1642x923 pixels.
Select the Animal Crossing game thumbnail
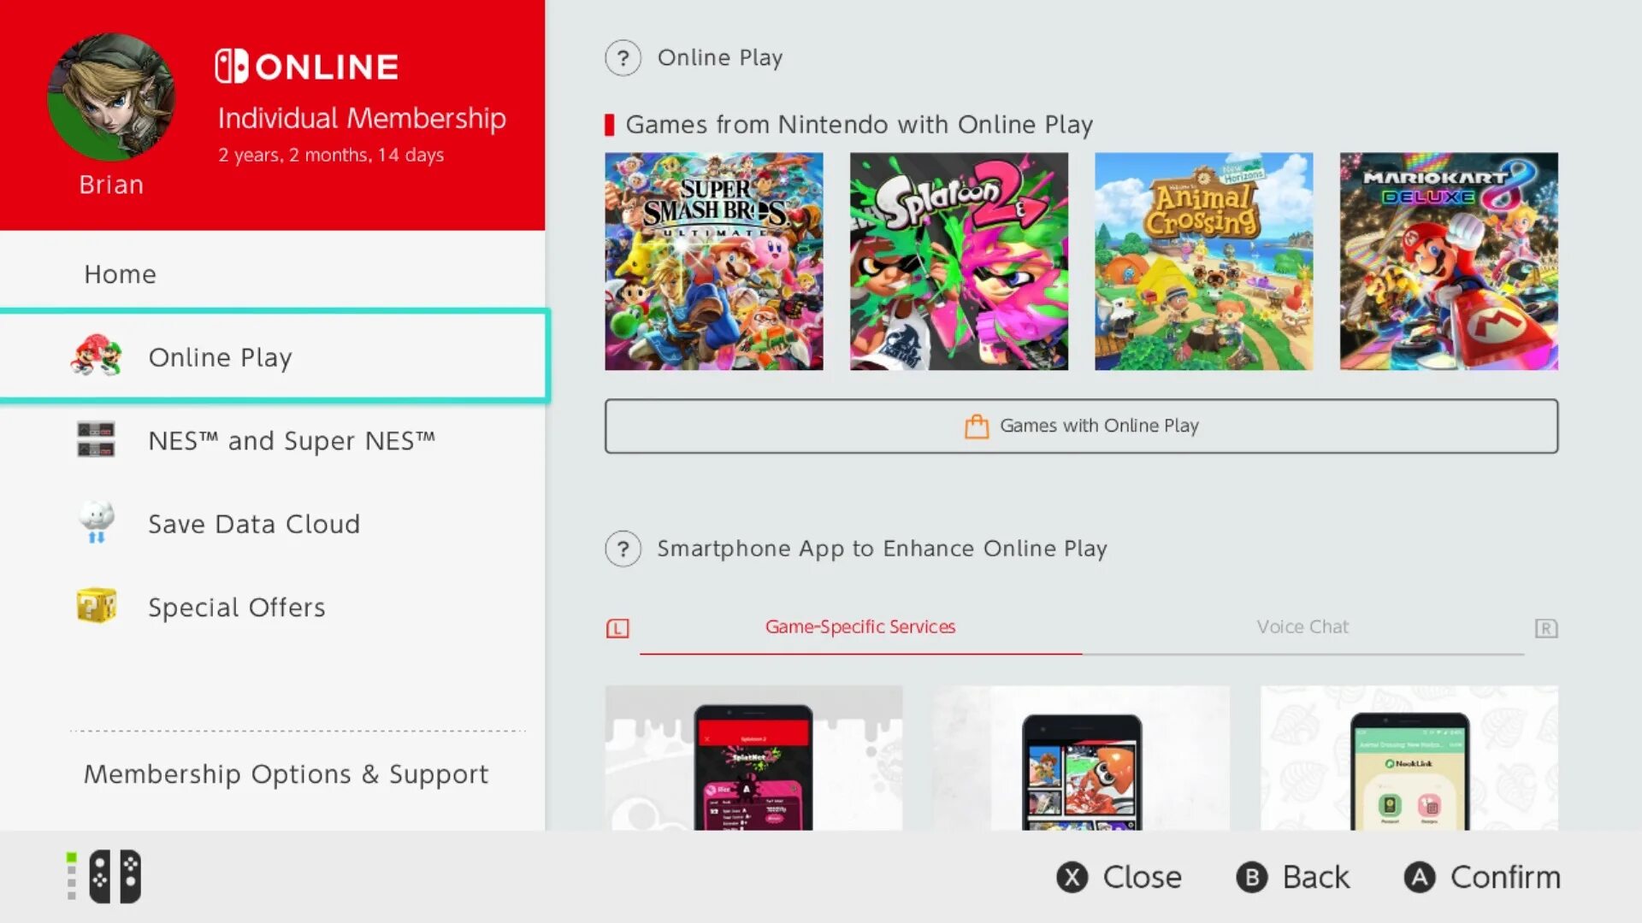point(1203,261)
